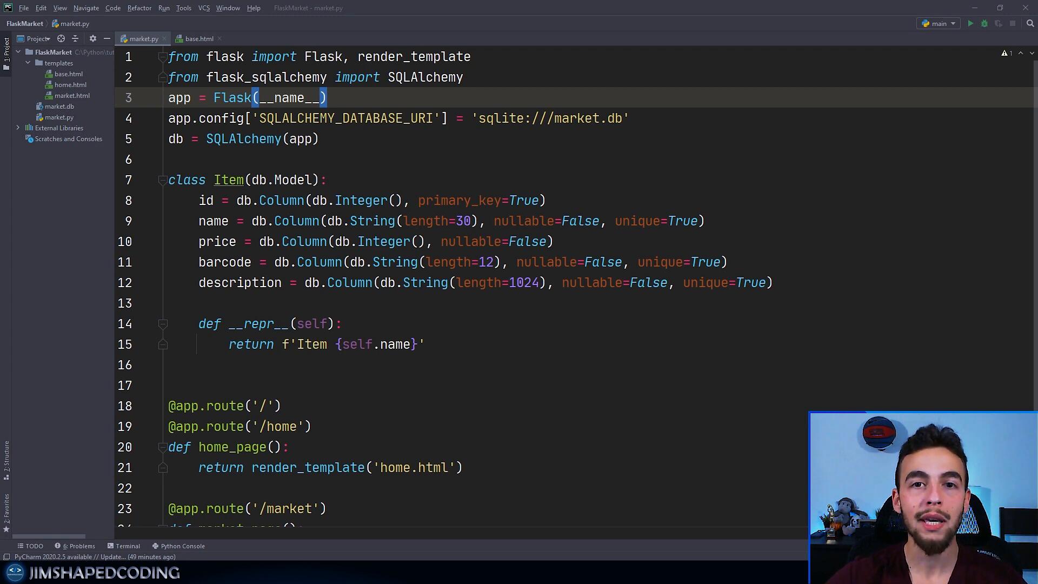Toggle the Favorites tool window stripe button
Screen dimensions: 1038x584
click(6, 511)
